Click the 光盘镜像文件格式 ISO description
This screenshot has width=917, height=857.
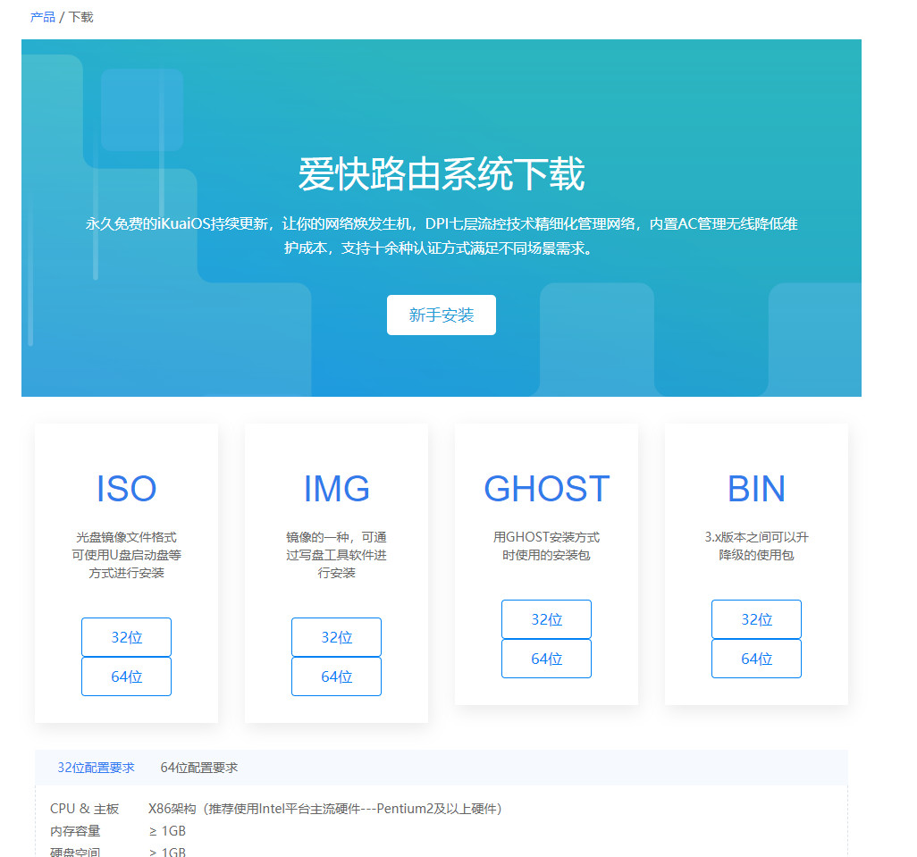point(126,555)
